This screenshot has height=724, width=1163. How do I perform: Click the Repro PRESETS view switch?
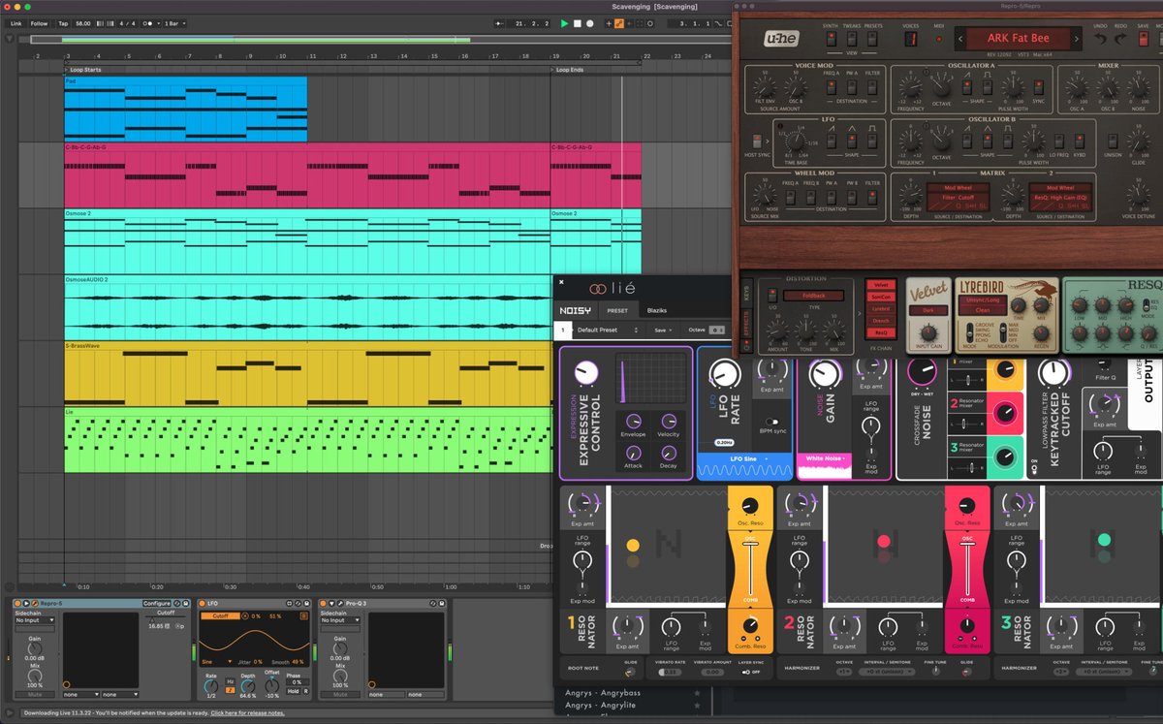pos(872,39)
